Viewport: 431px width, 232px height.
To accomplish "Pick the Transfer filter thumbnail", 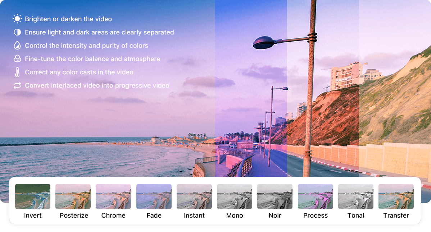I will point(396,196).
